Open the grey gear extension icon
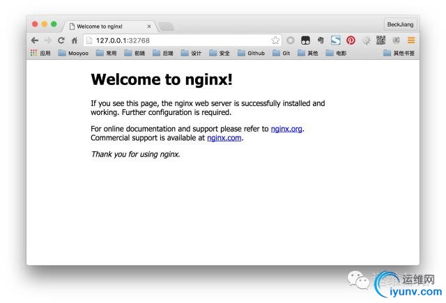 (366, 40)
